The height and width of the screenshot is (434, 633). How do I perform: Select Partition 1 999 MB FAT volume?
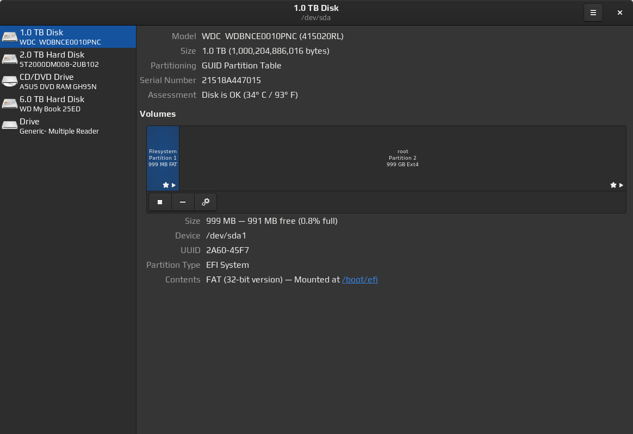click(163, 158)
